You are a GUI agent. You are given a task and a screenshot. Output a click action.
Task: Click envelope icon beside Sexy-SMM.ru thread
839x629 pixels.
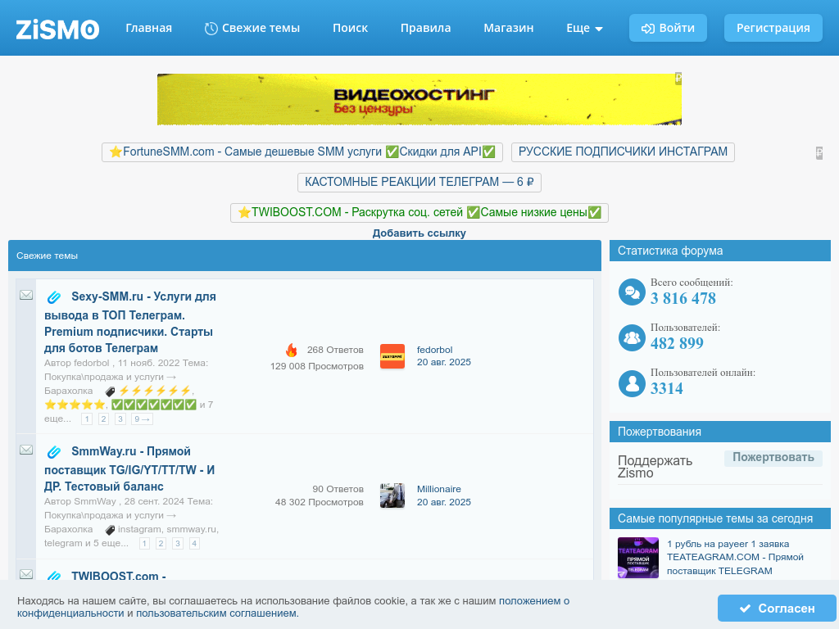point(26,295)
